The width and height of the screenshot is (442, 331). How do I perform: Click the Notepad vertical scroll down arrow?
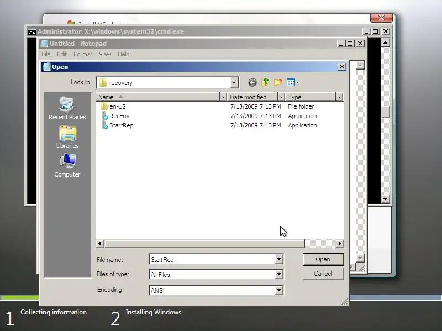pyautogui.click(x=360, y=258)
